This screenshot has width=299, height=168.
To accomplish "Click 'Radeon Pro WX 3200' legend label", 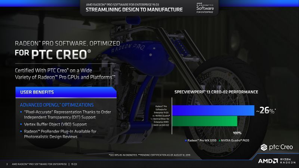I will click(202, 141).
